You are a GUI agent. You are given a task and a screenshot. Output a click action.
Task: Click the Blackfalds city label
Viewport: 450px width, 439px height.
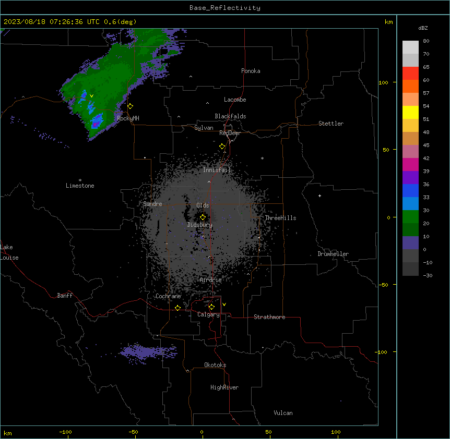(x=230, y=116)
